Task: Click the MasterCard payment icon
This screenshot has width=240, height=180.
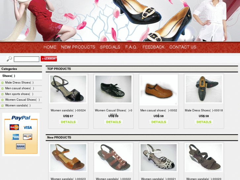Action: click(x=14, y=127)
